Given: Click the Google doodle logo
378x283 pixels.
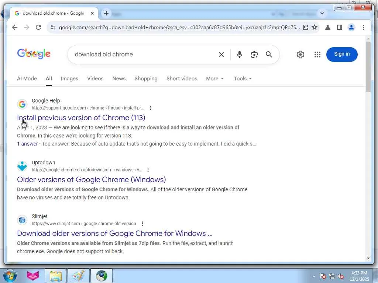Looking at the screenshot, I should 34,54.
